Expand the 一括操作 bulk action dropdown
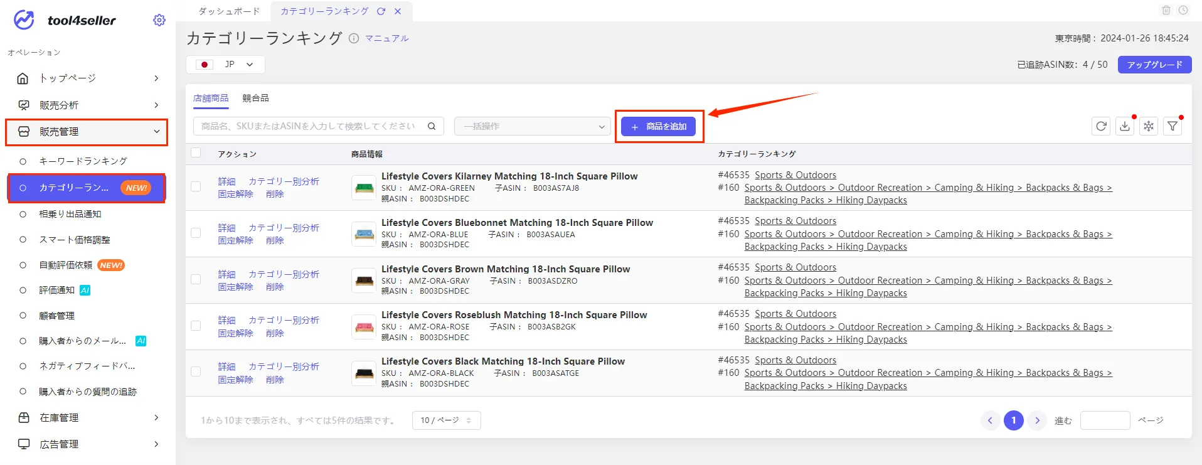 tap(533, 126)
